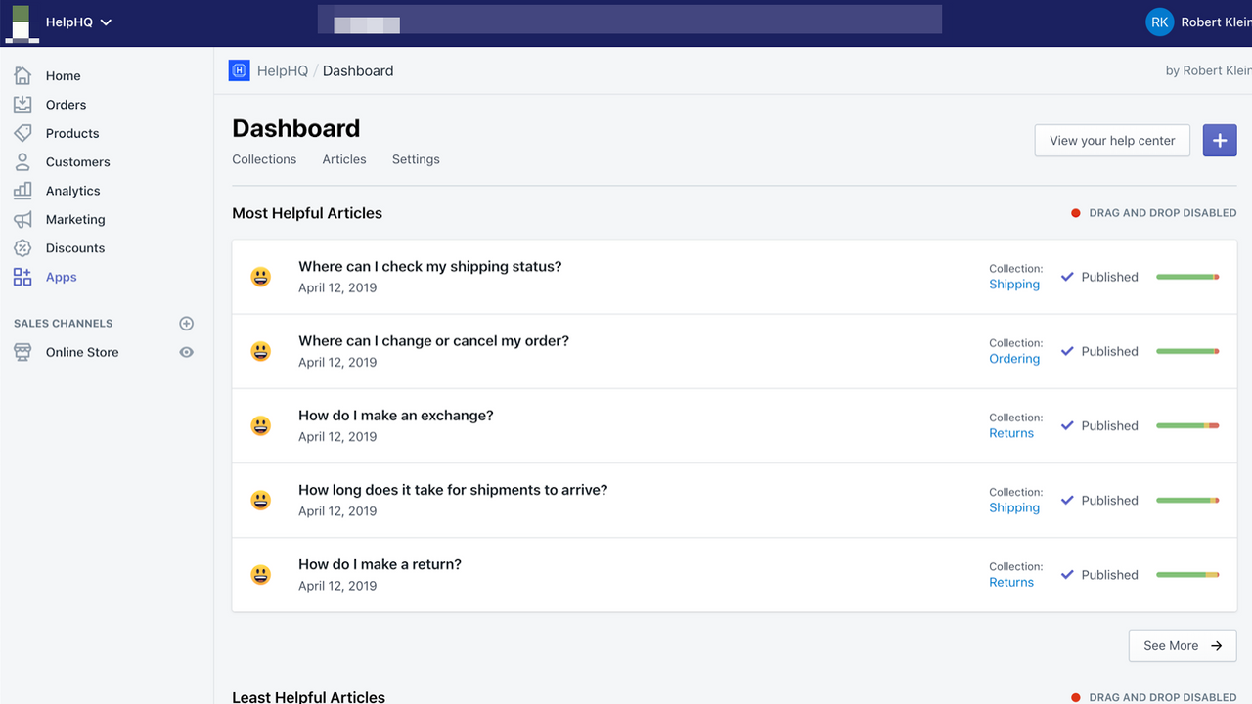The width and height of the screenshot is (1252, 704).
Task: Click View your help center button
Action: pos(1112,141)
